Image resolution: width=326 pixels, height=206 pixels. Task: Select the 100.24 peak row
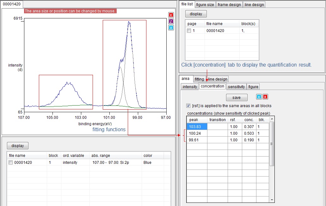coord(197,133)
